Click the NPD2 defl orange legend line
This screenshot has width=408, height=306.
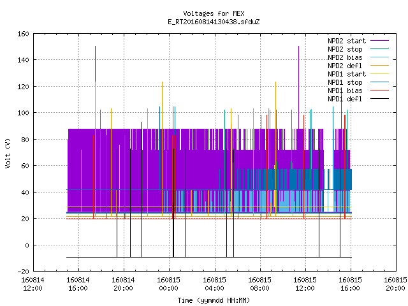click(379, 66)
